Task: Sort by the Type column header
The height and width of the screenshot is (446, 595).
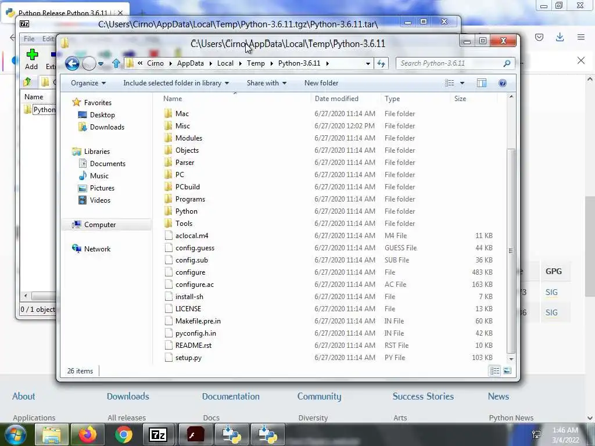Action: pyautogui.click(x=392, y=99)
